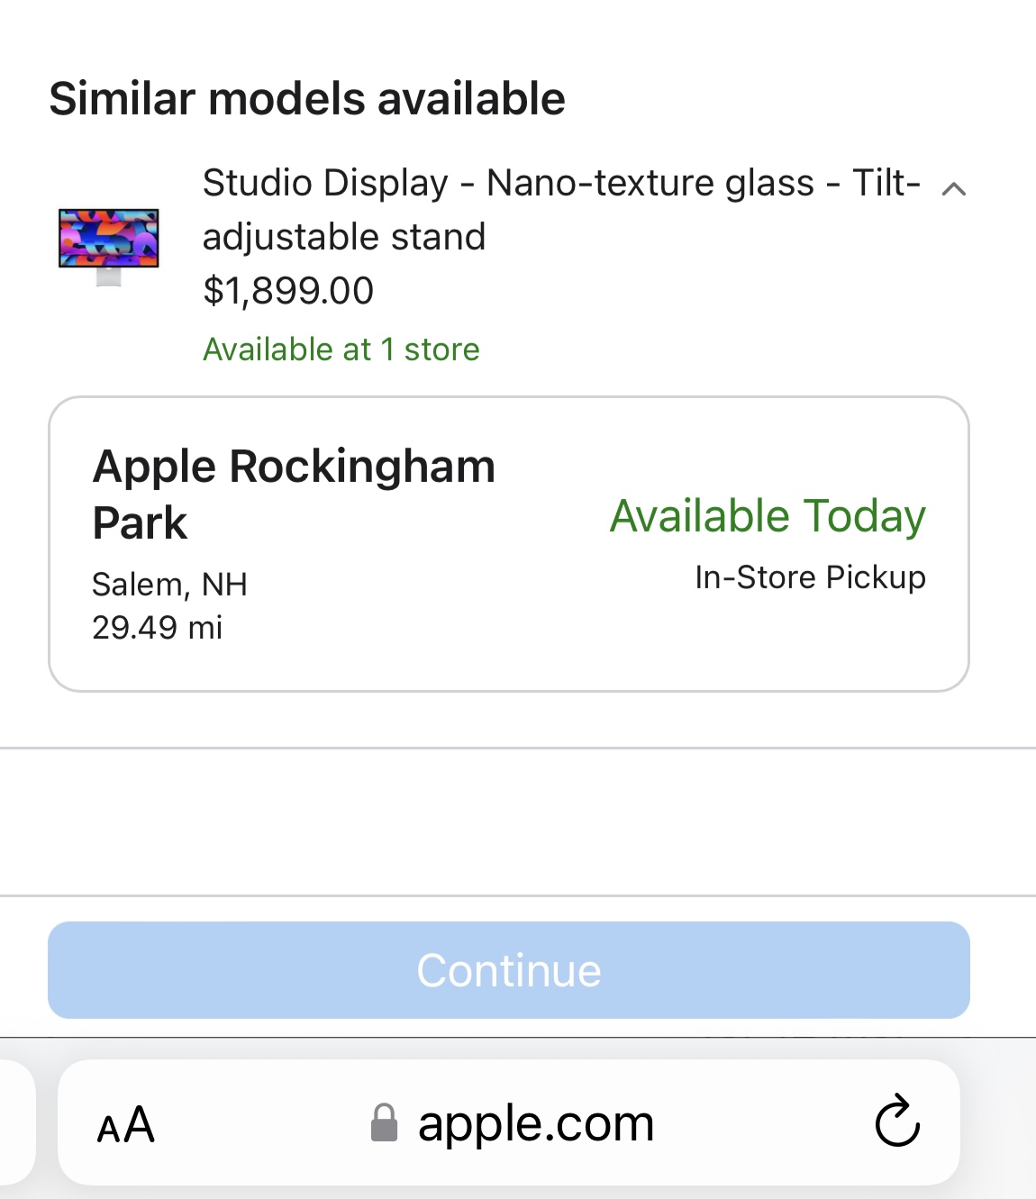Tap the 'In-Store Pickup' label

coord(810,577)
